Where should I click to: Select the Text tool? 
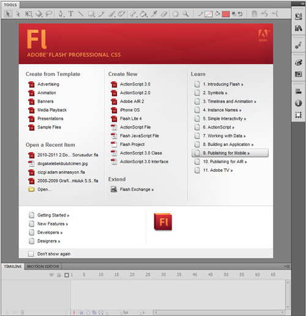pyautogui.click(x=71, y=14)
